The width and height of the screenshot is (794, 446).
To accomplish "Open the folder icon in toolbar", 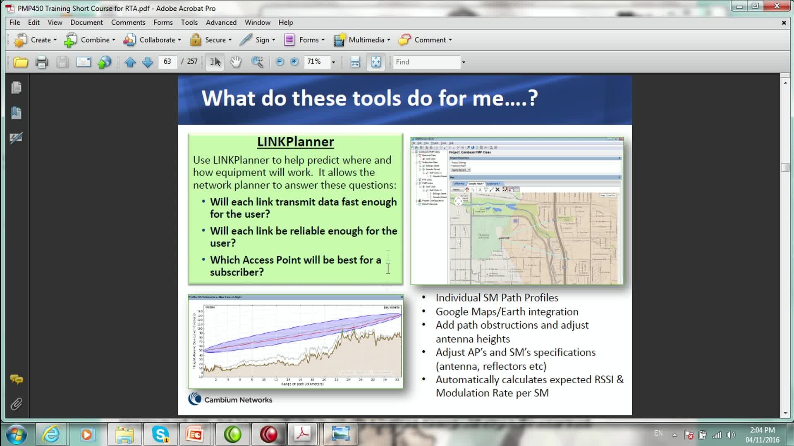I will point(21,62).
